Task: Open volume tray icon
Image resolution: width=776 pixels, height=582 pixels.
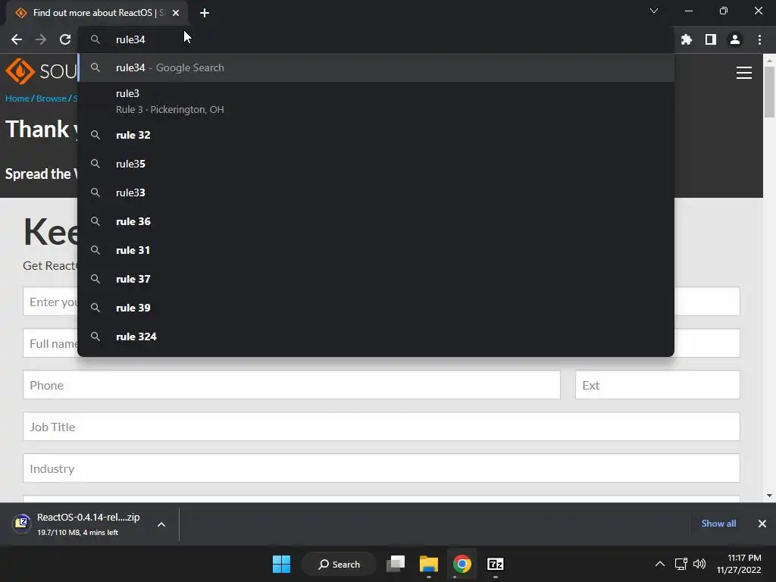Action: 699,564
